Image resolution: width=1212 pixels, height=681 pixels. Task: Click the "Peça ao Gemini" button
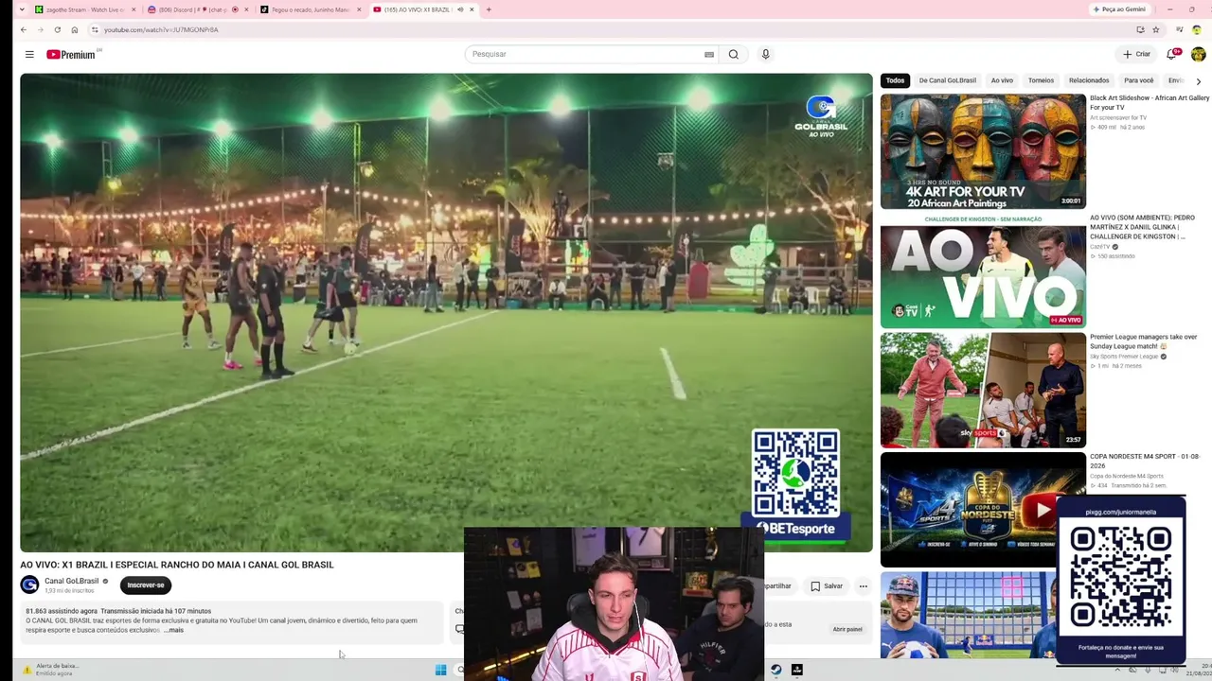point(1119,9)
